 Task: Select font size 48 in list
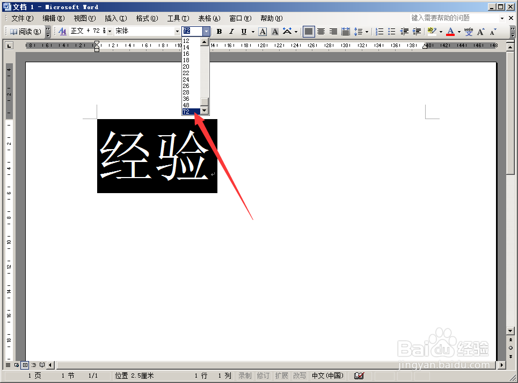[191, 105]
